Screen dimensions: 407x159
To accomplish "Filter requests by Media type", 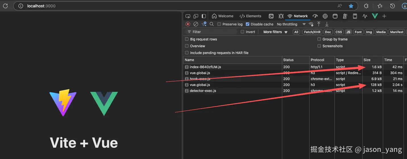I will tap(381, 32).
